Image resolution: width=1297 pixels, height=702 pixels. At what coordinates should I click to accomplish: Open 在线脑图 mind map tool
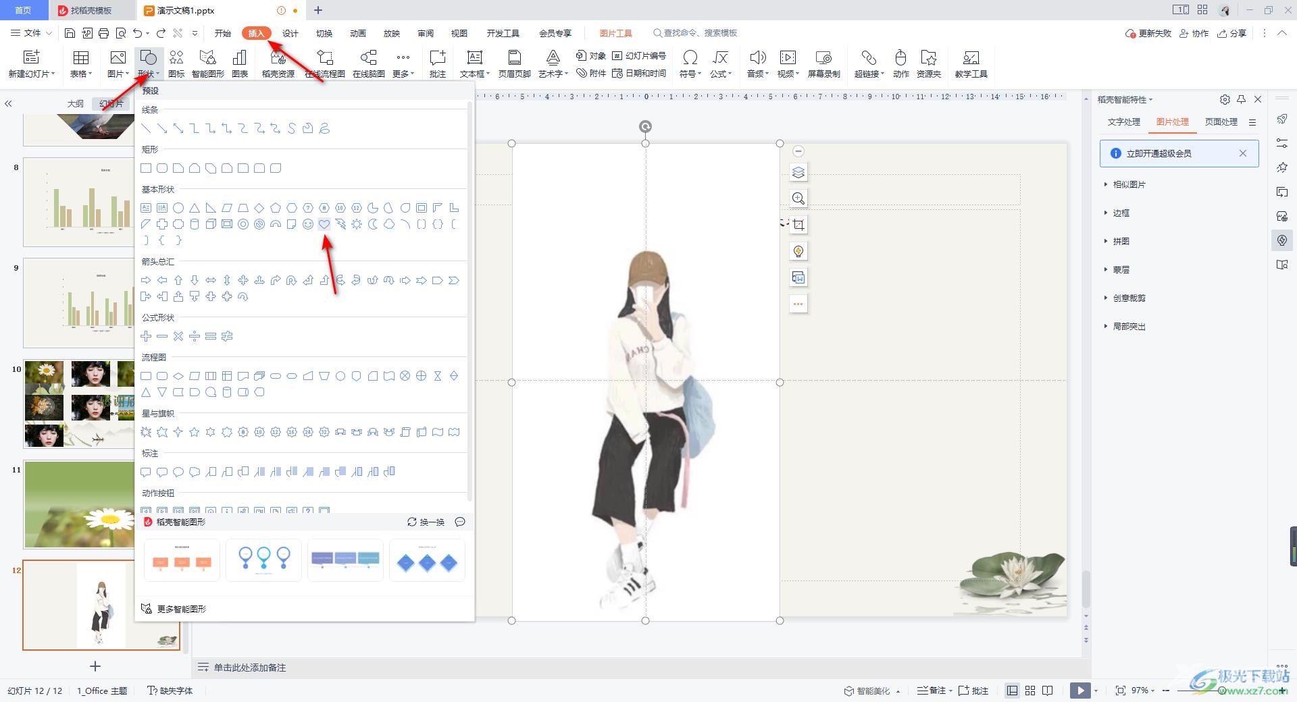tap(369, 64)
